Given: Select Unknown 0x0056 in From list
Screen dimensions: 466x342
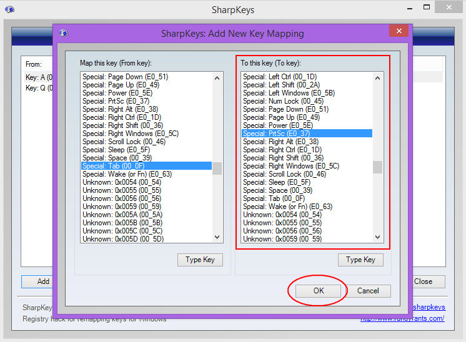Looking at the screenshot, I should pyautogui.click(x=146, y=198).
